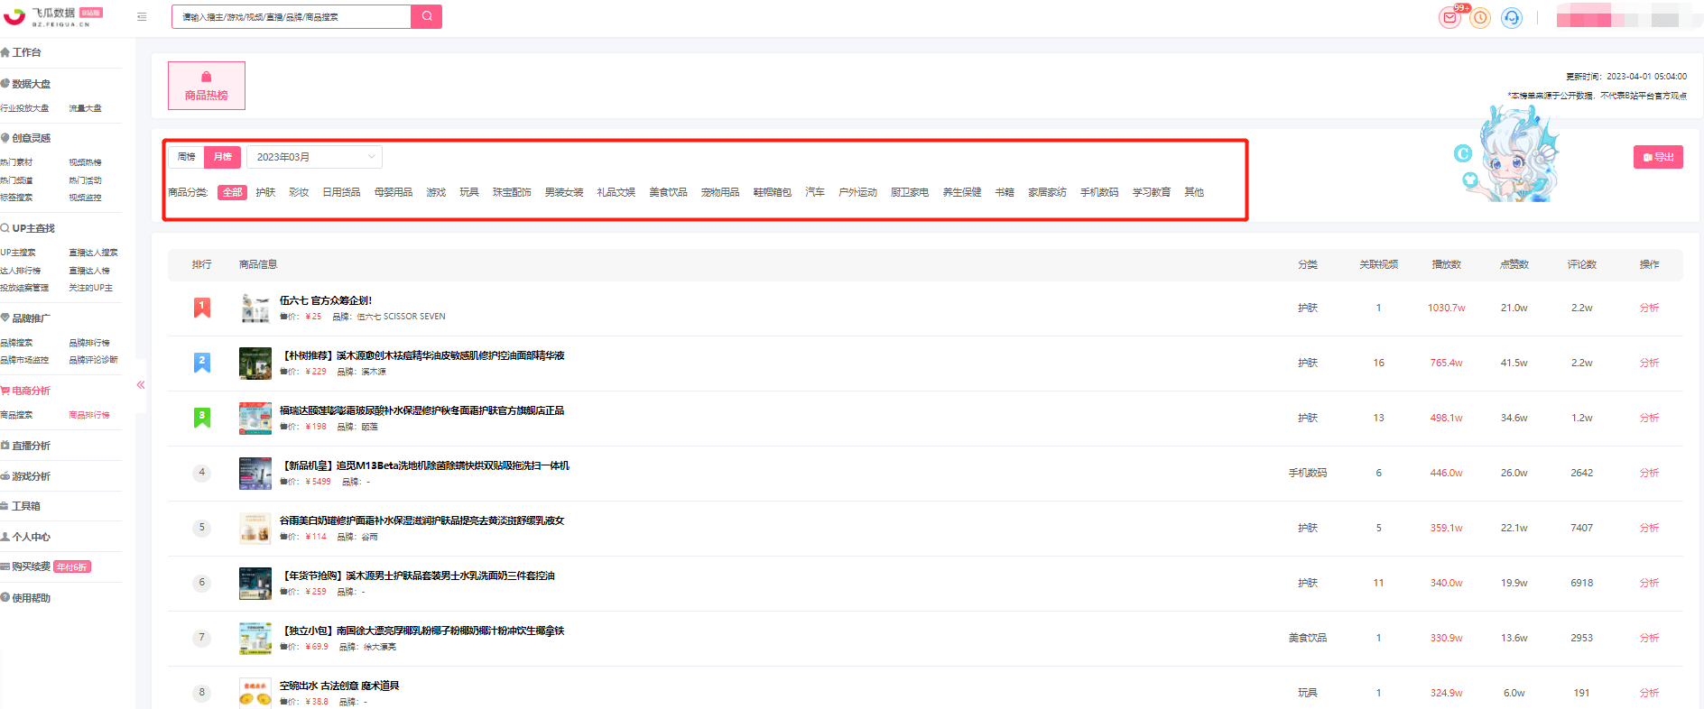
Task: Select 全部 category filter
Action: [x=233, y=192]
